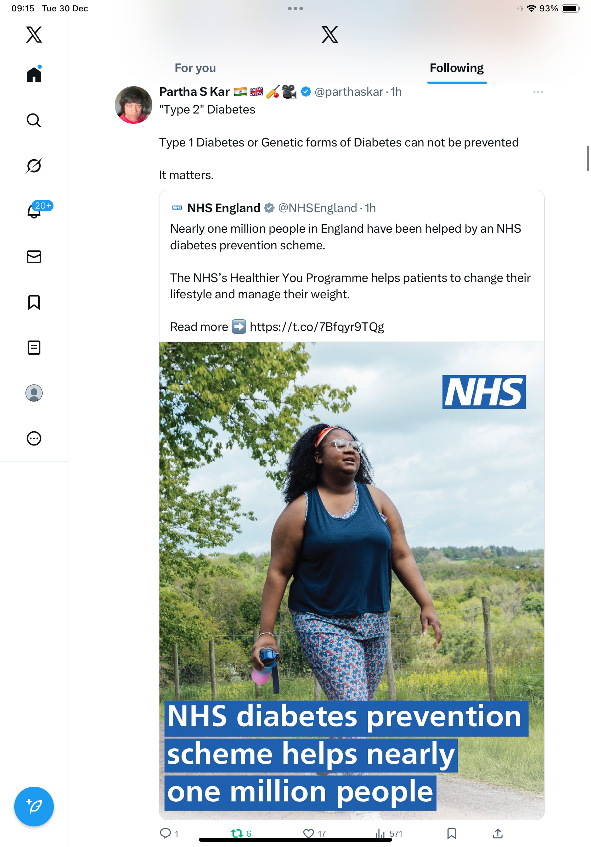The width and height of the screenshot is (591, 847).
Task: Select the Following tab
Action: tap(456, 68)
